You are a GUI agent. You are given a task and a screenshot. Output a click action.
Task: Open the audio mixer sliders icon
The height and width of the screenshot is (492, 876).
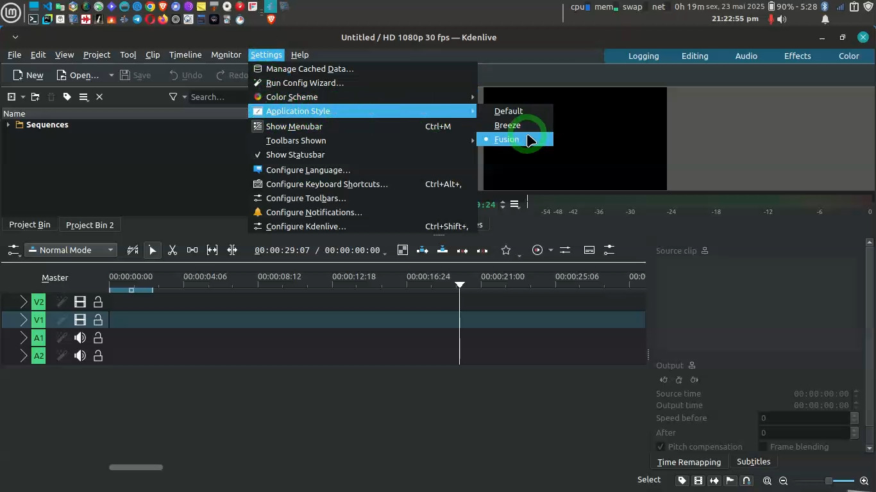pyautogui.click(x=565, y=250)
